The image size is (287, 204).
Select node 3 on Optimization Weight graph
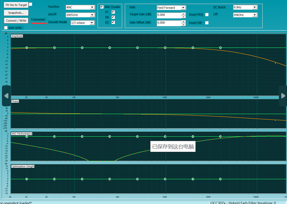[82, 179]
